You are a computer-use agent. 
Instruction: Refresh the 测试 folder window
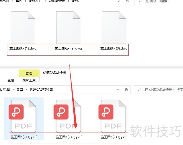click(x=127, y=1)
